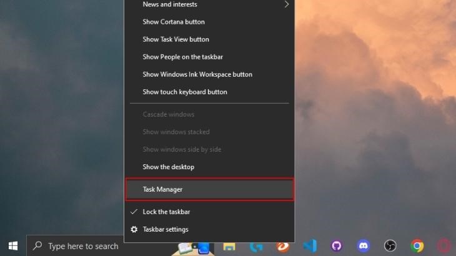
Task: Choose Show People on the taskbar
Action: pyautogui.click(x=209, y=57)
